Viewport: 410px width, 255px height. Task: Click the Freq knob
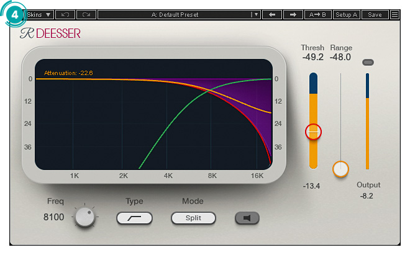click(x=84, y=217)
